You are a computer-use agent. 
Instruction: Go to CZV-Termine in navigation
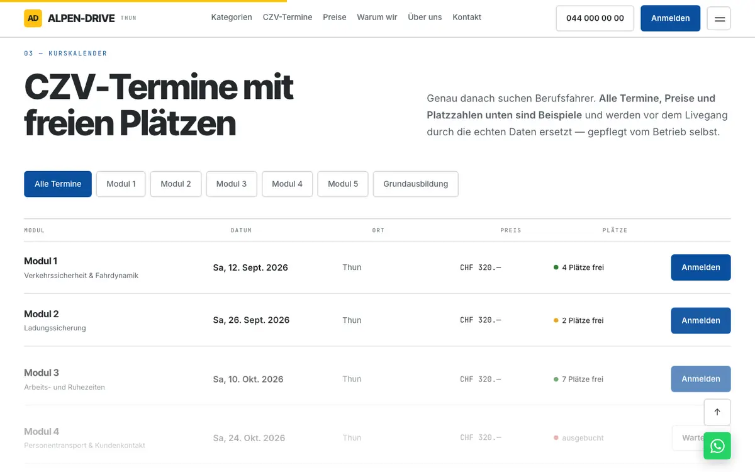coord(288,18)
